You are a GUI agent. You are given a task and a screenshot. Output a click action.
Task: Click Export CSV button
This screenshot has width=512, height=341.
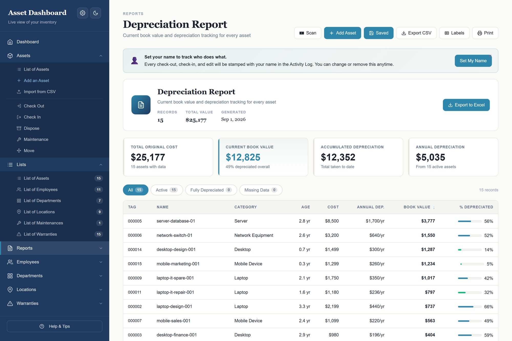click(416, 33)
